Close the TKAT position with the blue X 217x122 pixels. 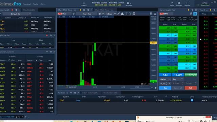192,100
